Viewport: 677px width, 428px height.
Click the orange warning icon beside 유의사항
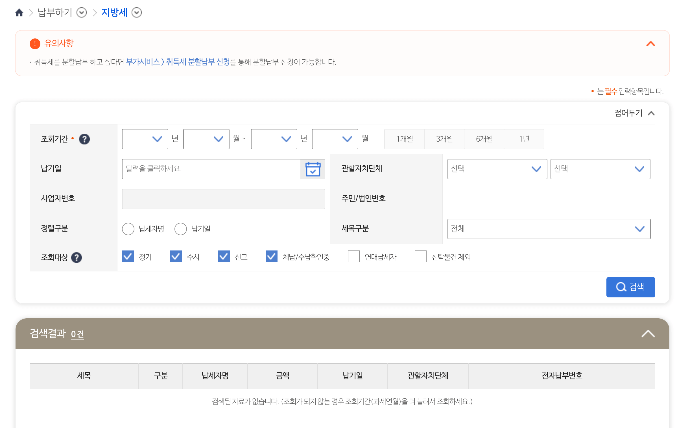34,43
